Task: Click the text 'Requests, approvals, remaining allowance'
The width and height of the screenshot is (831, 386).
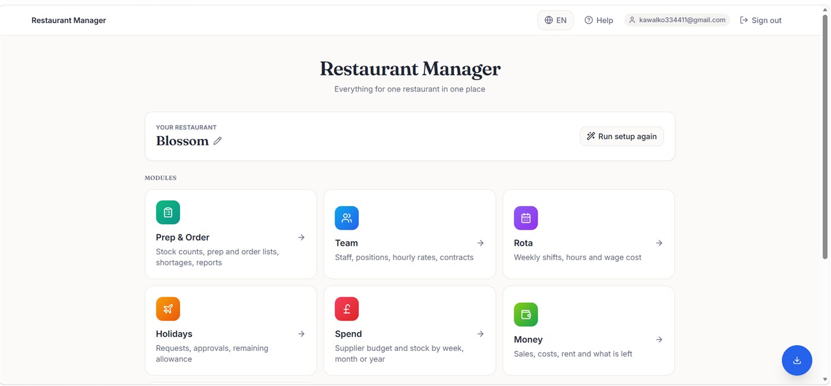Action: (212, 353)
